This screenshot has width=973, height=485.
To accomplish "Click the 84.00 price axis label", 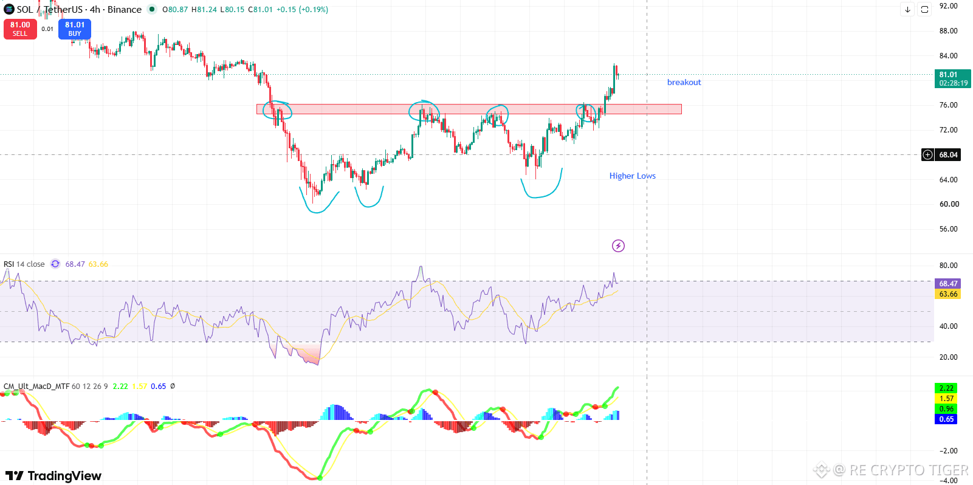I will coord(948,56).
